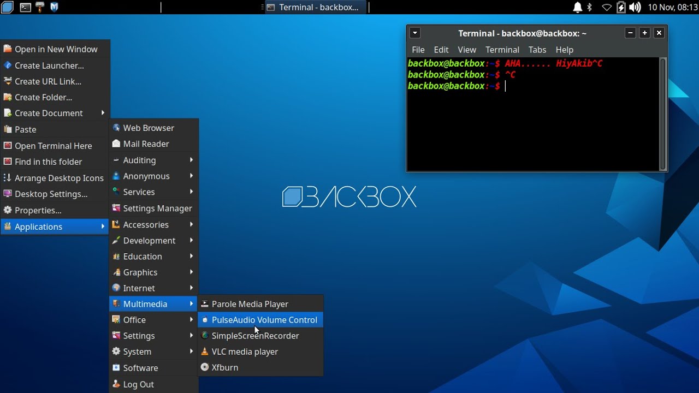Open the Terminal's Help menu
This screenshot has width=699, height=393.
tap(565, 50)
